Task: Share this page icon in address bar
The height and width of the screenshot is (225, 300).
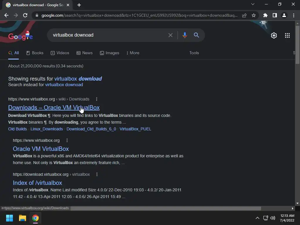Action: tap(244, 15)
